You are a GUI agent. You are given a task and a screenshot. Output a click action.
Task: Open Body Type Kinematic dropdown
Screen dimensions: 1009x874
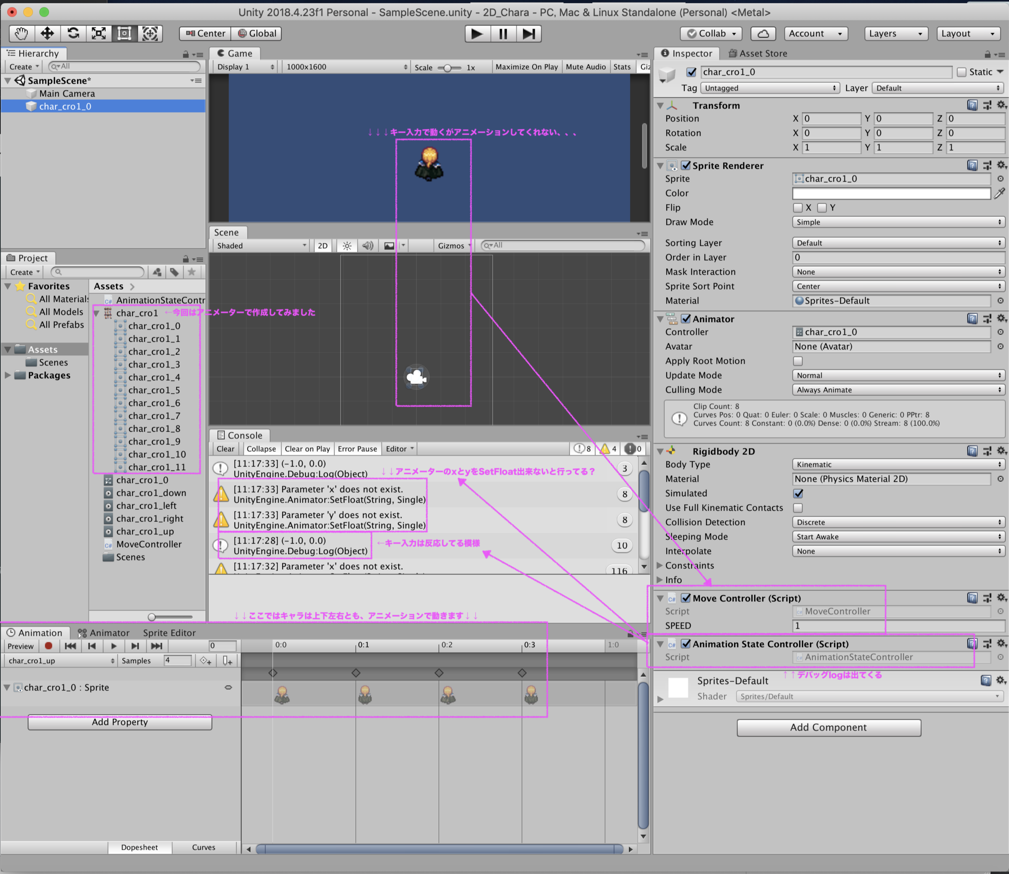[x=898, y=464]
